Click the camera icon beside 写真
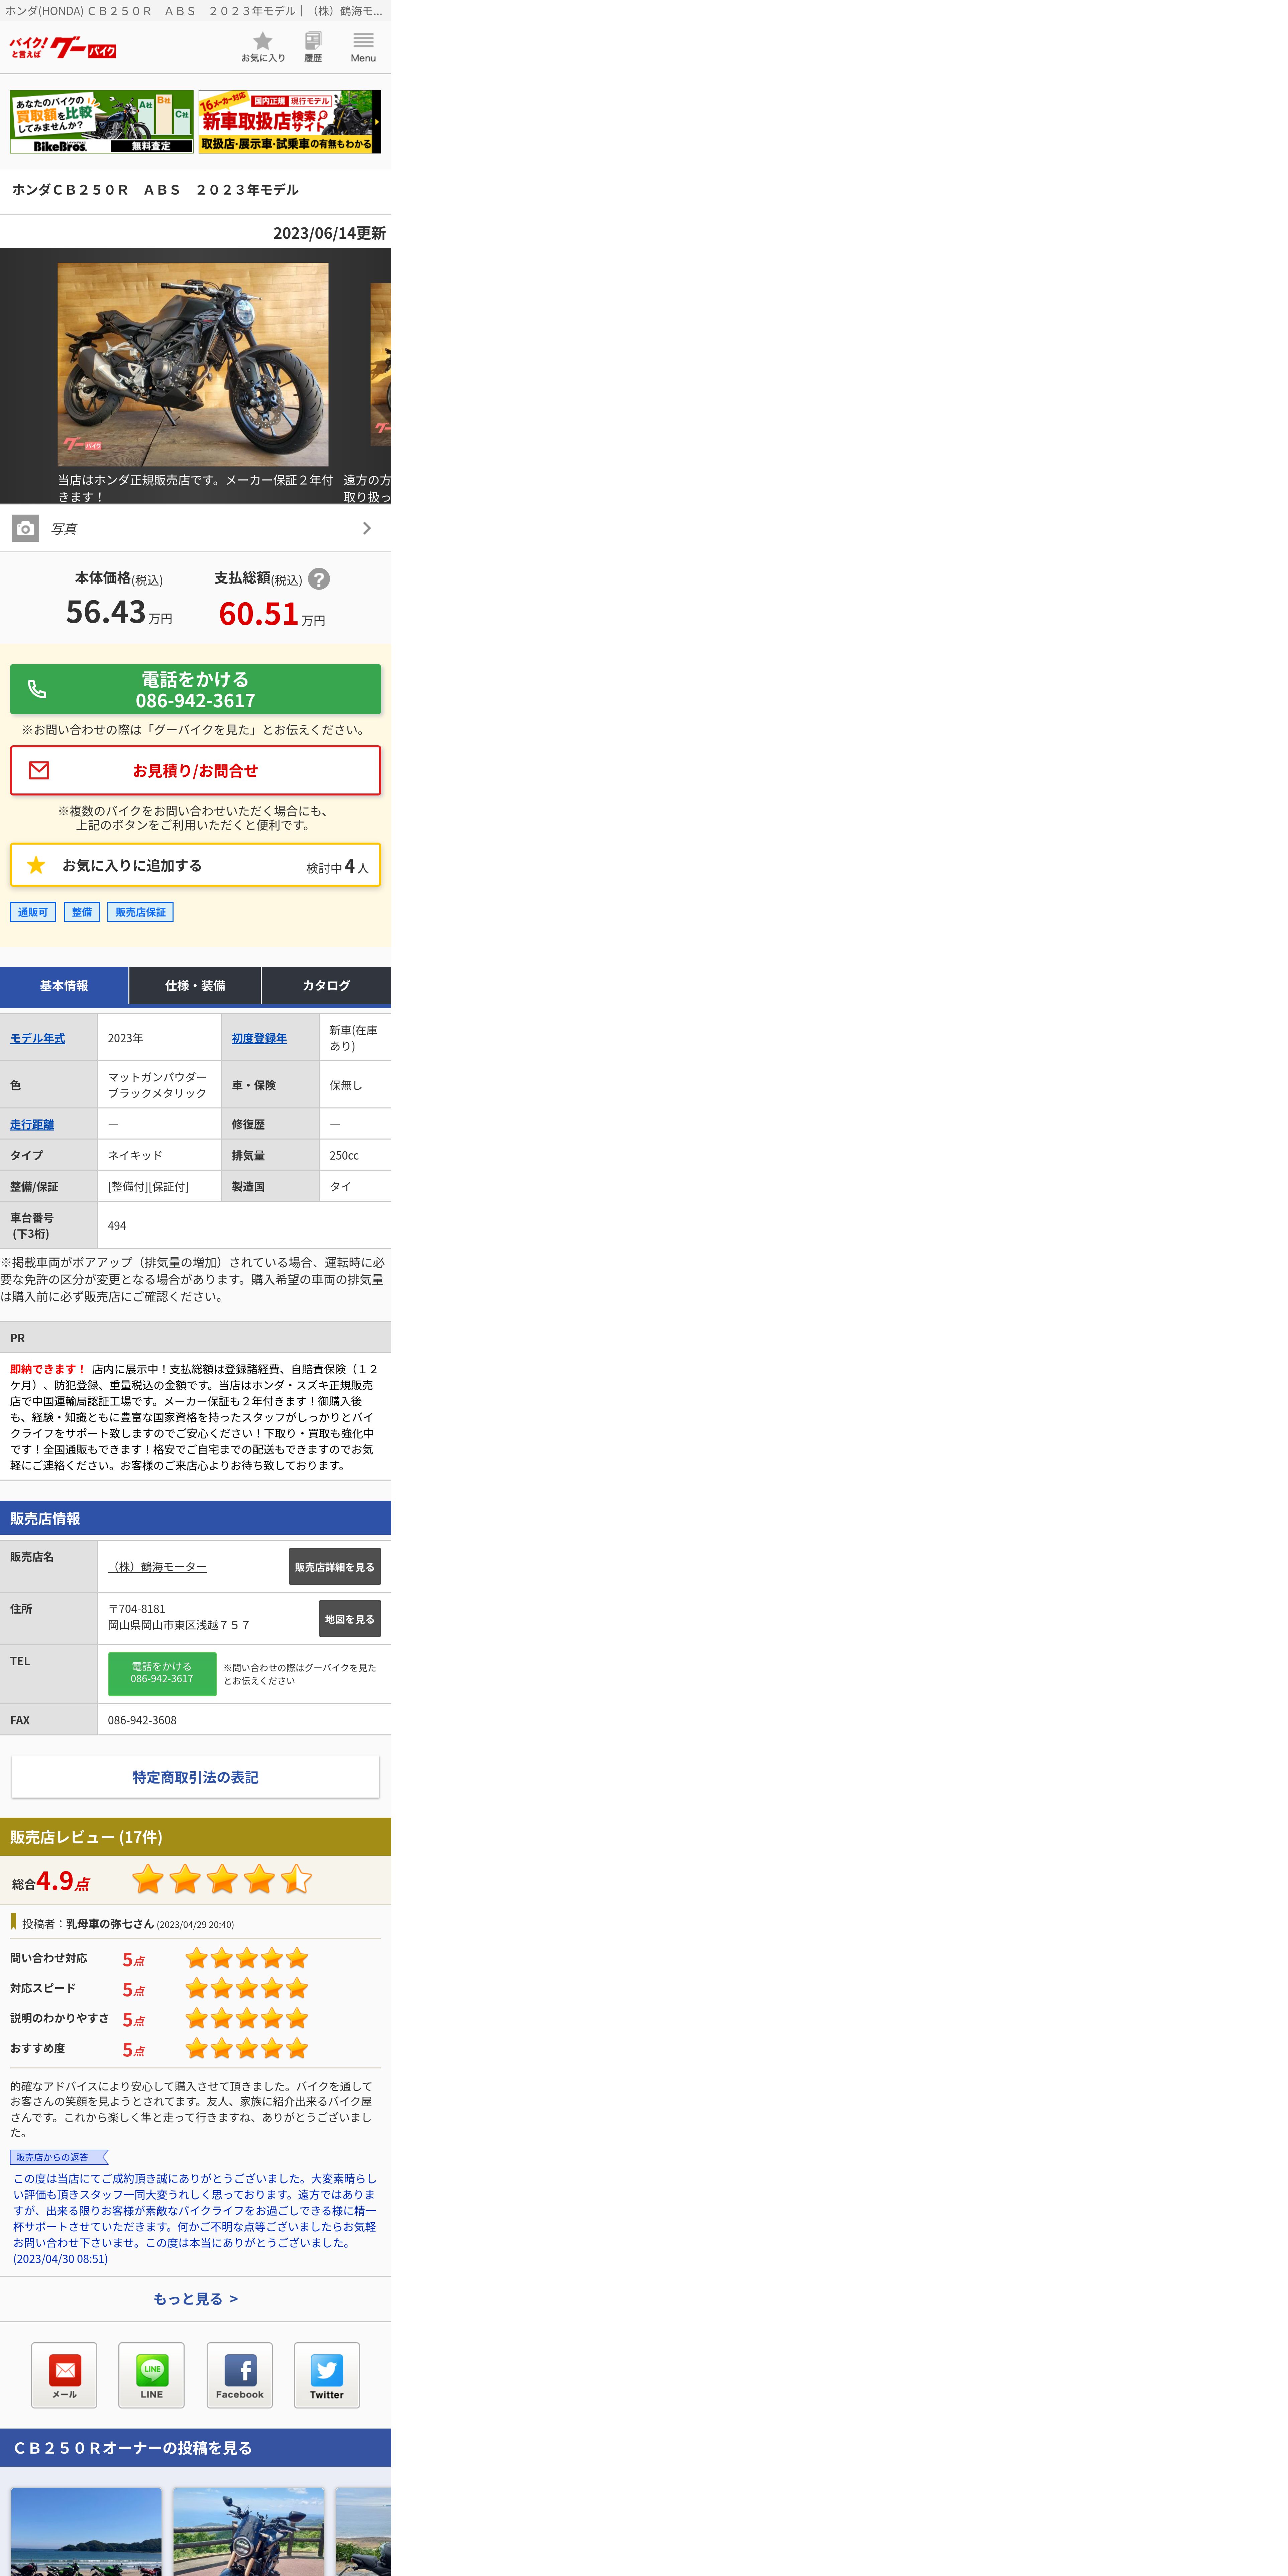The height and width of the screenshot is (2576, 1288). click(26, 528)
